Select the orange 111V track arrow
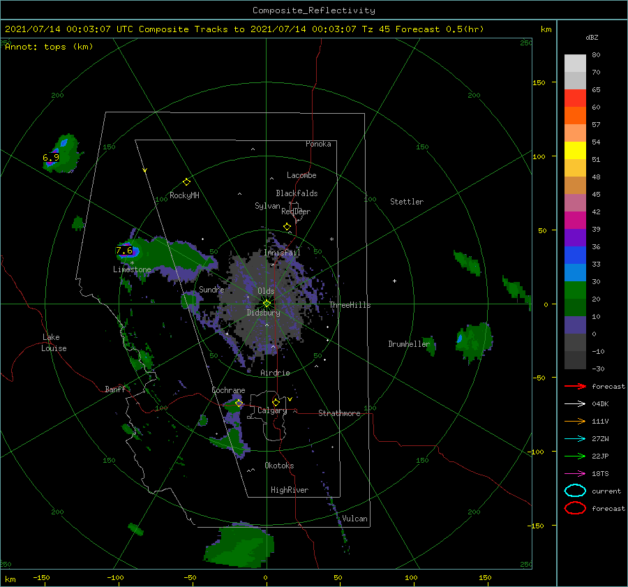 coord(575,421)
